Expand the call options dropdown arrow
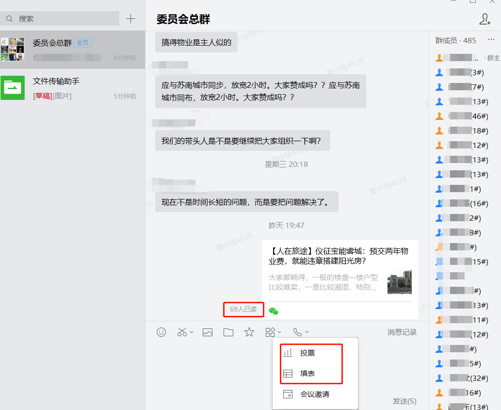 (307, 332)
